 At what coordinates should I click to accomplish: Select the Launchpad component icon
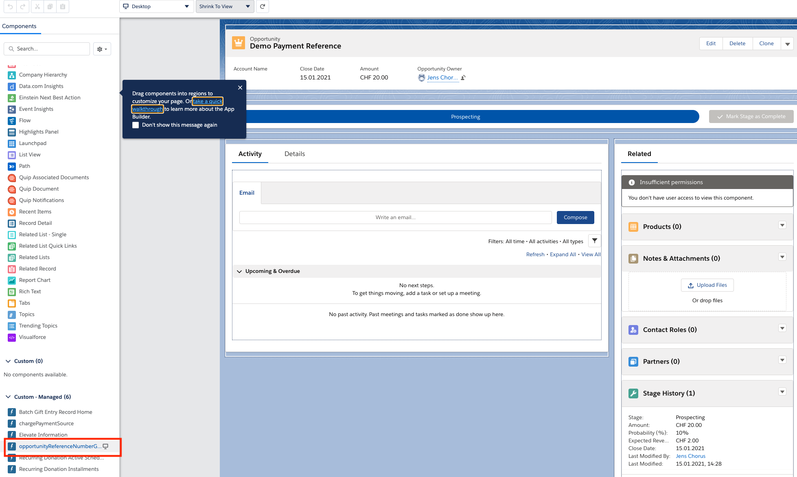tap(12, 143)
